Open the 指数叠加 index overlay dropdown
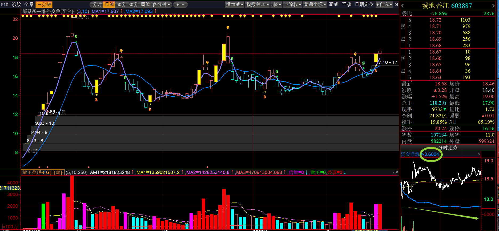499x231 pixels. pyautogui.click(x=257, y=5)
